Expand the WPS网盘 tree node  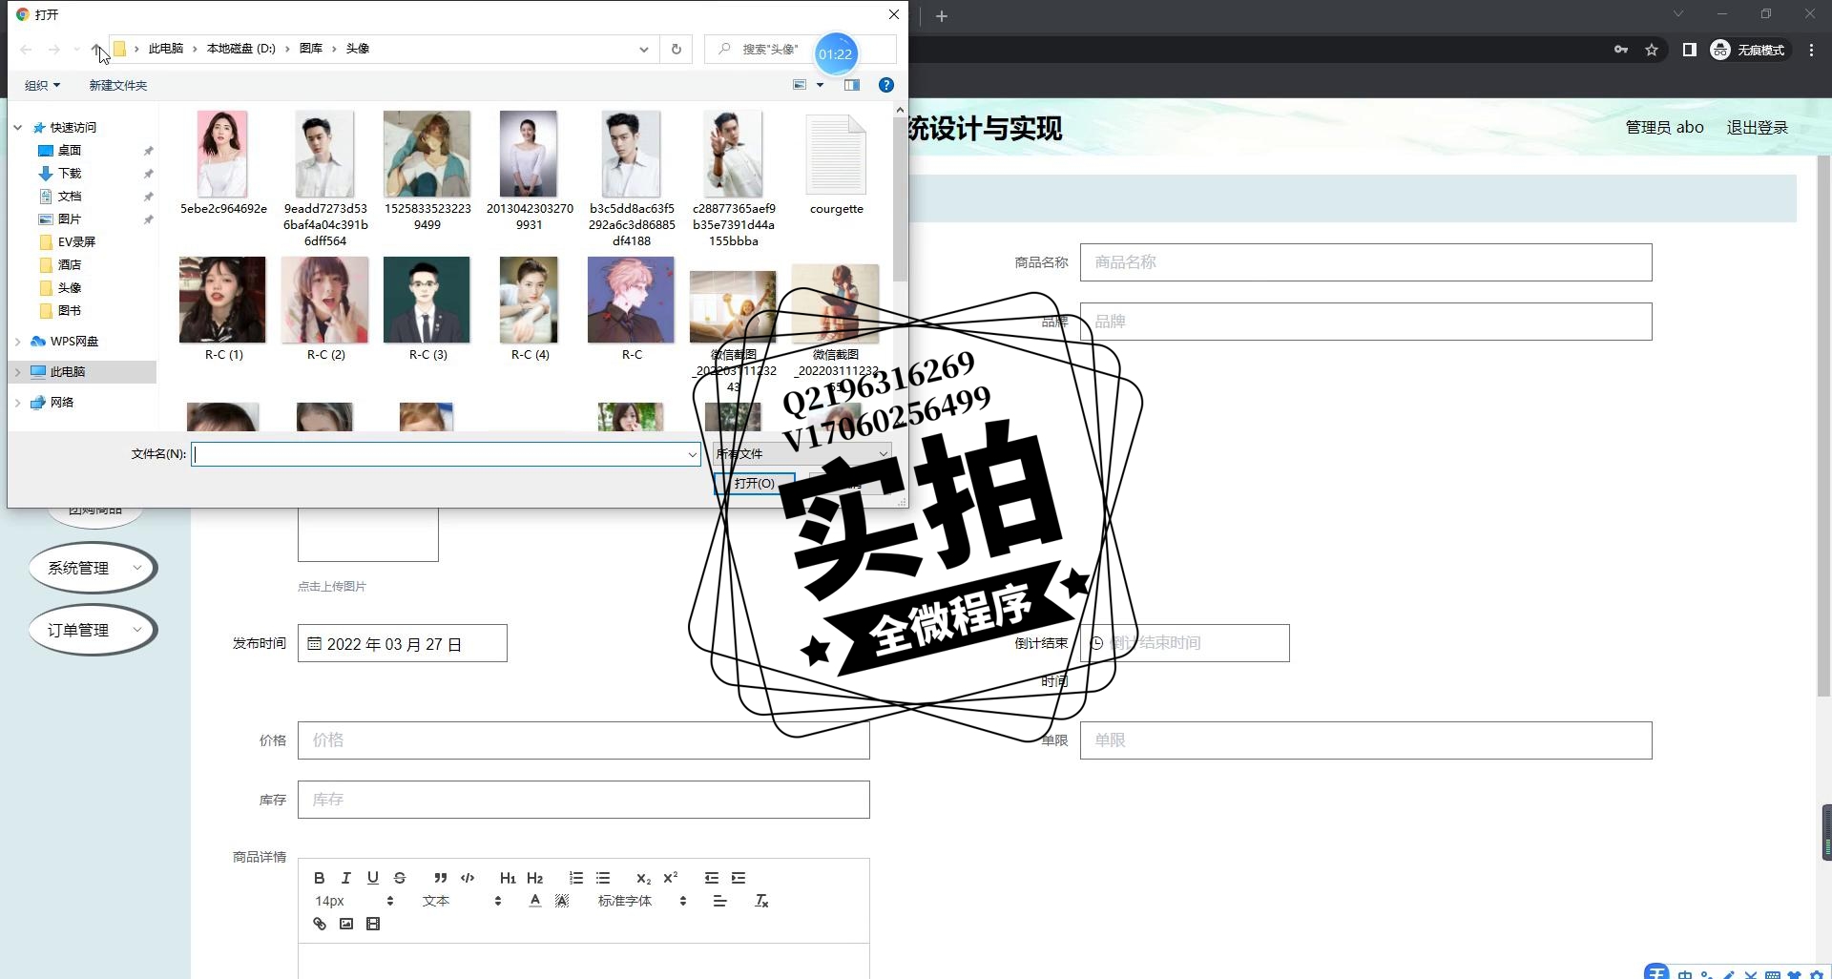[x=17, y=341]
